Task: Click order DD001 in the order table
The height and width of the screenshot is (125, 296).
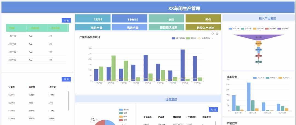Action: (x=12, y=95)
